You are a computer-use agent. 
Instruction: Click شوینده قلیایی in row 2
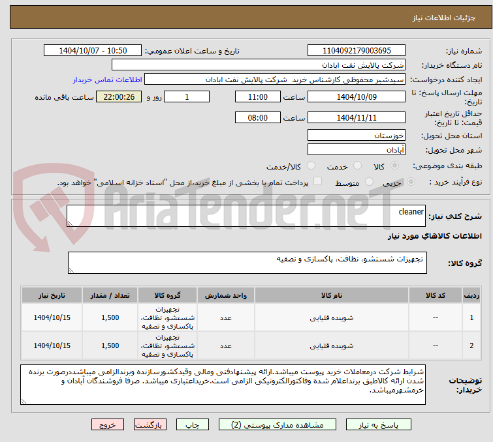click(332, 346)
